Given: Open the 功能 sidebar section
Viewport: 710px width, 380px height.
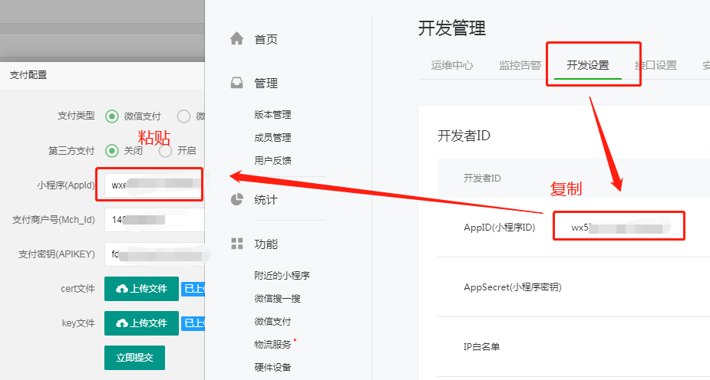Looking at the screenshot, I should [266, 244].
